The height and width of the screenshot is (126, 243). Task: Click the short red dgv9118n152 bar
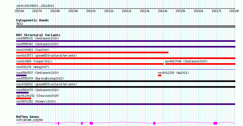(23, 98)
